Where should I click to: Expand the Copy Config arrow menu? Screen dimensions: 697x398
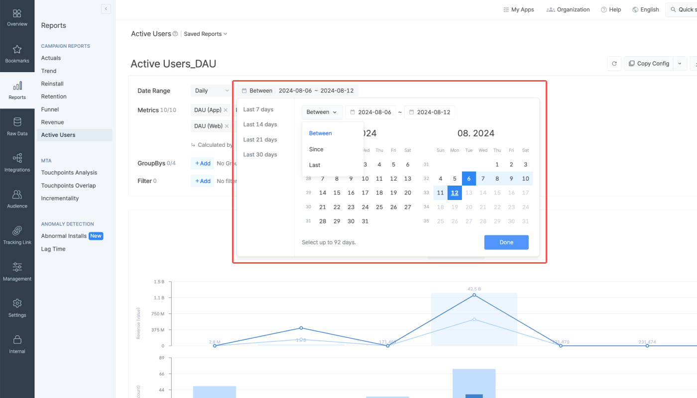680,64
